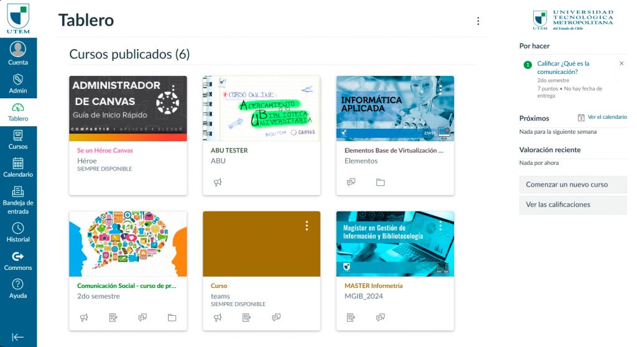The image size is (637, 347).
Task: Click announcements megaphone on ABU TESTER card
Action: click(x=218, y=182)
